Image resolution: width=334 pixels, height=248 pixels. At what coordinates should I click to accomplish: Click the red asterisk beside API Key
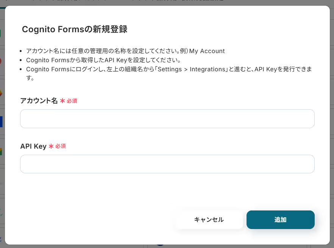pos(51,146)
